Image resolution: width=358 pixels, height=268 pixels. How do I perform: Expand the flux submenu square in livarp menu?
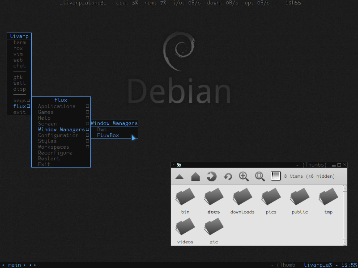[x=28, y=106]
